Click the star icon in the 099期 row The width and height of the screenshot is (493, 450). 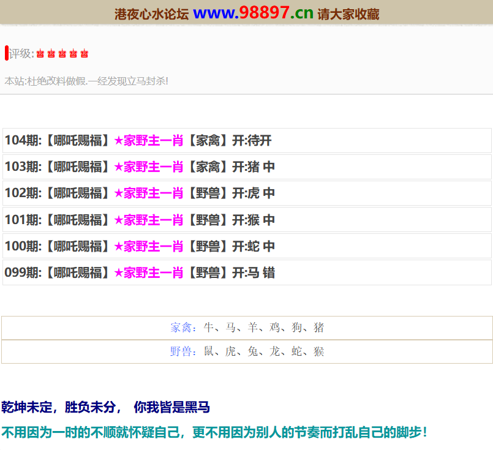[x=118, y=273]
